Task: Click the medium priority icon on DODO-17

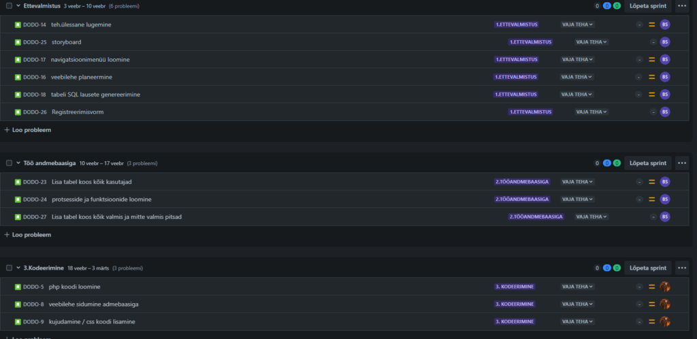Action: (651, 60)
